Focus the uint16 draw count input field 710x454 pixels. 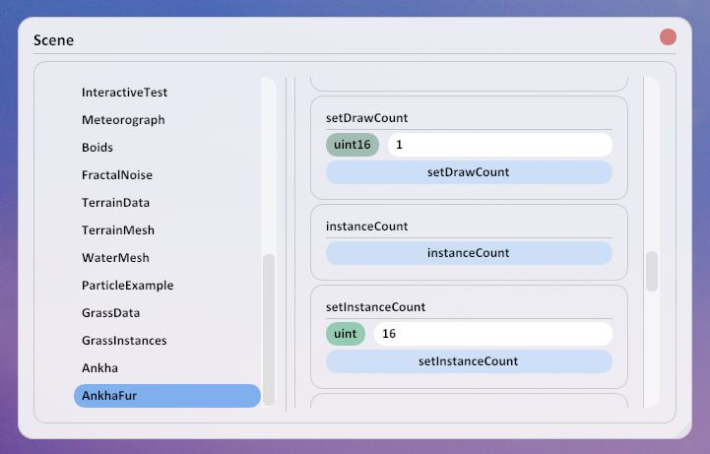[499, 145]
